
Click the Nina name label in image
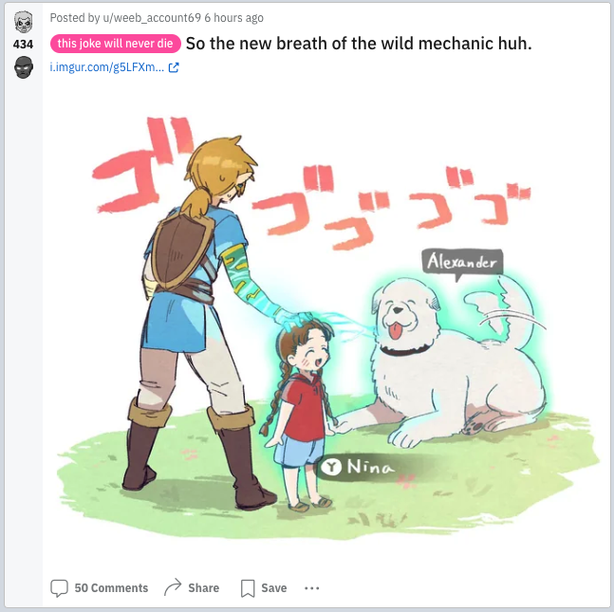click(370, 467)
